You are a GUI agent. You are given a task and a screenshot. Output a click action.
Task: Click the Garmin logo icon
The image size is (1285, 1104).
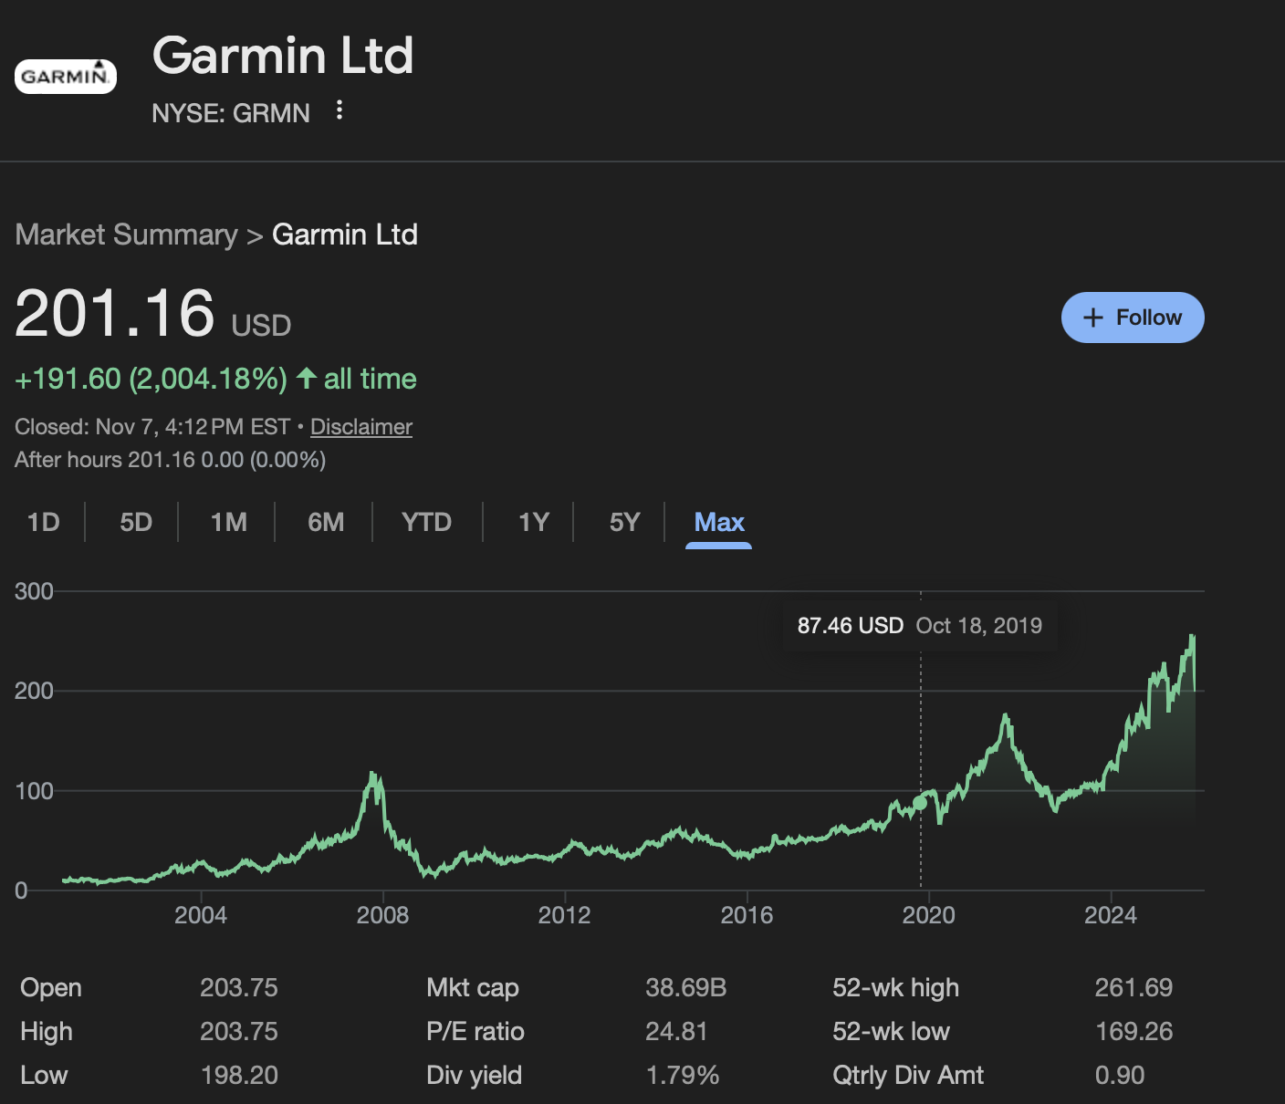tap(66, 77)
